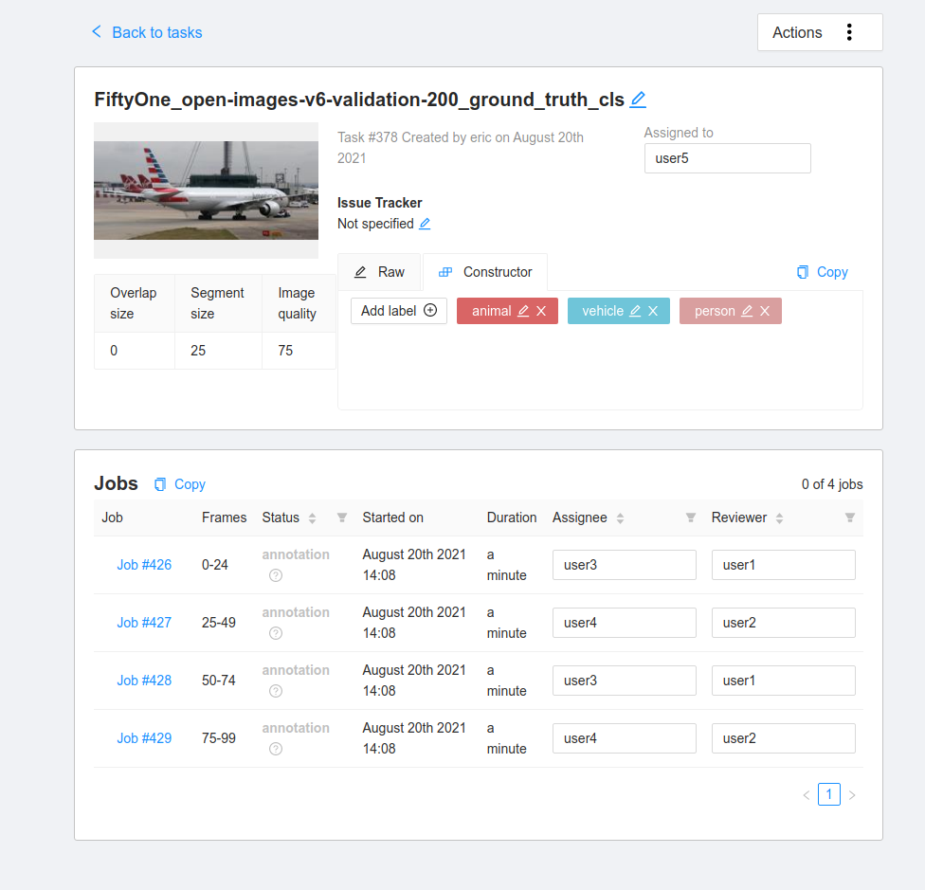This screenshot has height=890, width=925.
Task: Switch to the Constructor labels tab
Action: pyautogui.click(x=485, y=272)
